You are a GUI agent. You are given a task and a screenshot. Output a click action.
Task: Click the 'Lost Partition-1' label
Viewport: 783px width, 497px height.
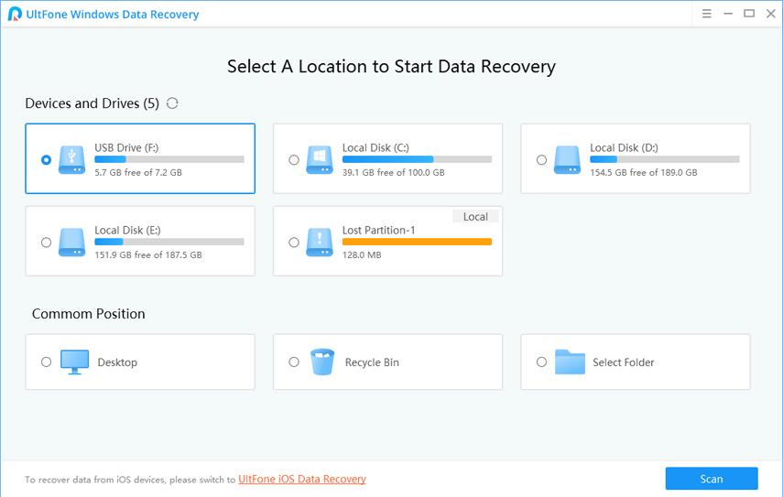[378, 230]
